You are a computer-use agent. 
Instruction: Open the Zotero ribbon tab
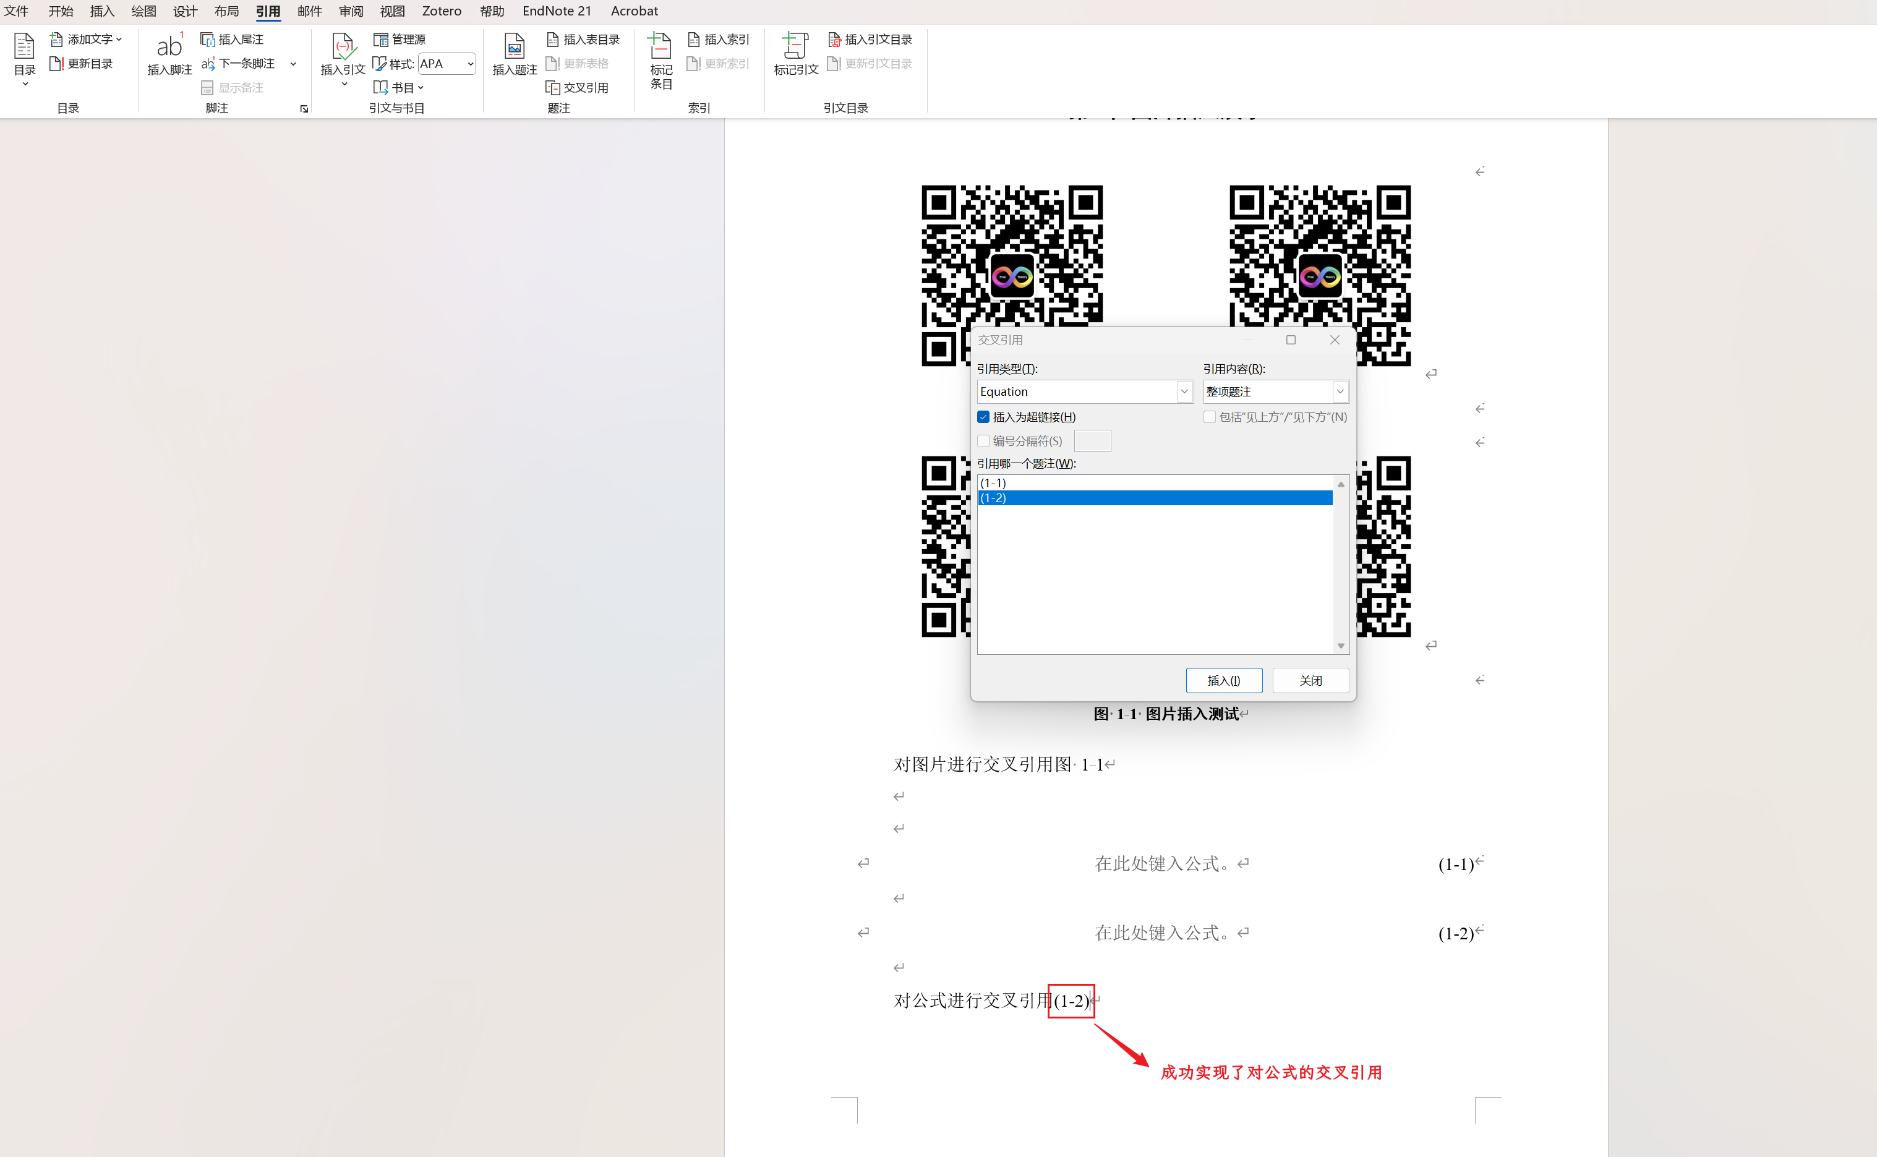442,11
